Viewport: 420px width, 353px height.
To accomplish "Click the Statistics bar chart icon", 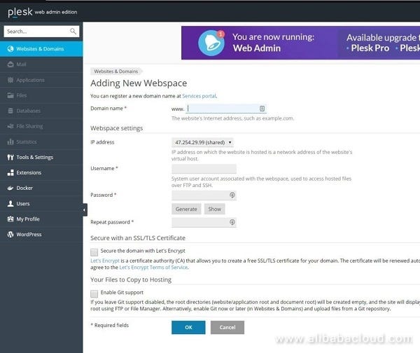I will point(10,141).
